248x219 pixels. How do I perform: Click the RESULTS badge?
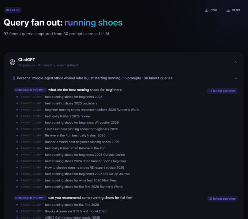(13, 10)
